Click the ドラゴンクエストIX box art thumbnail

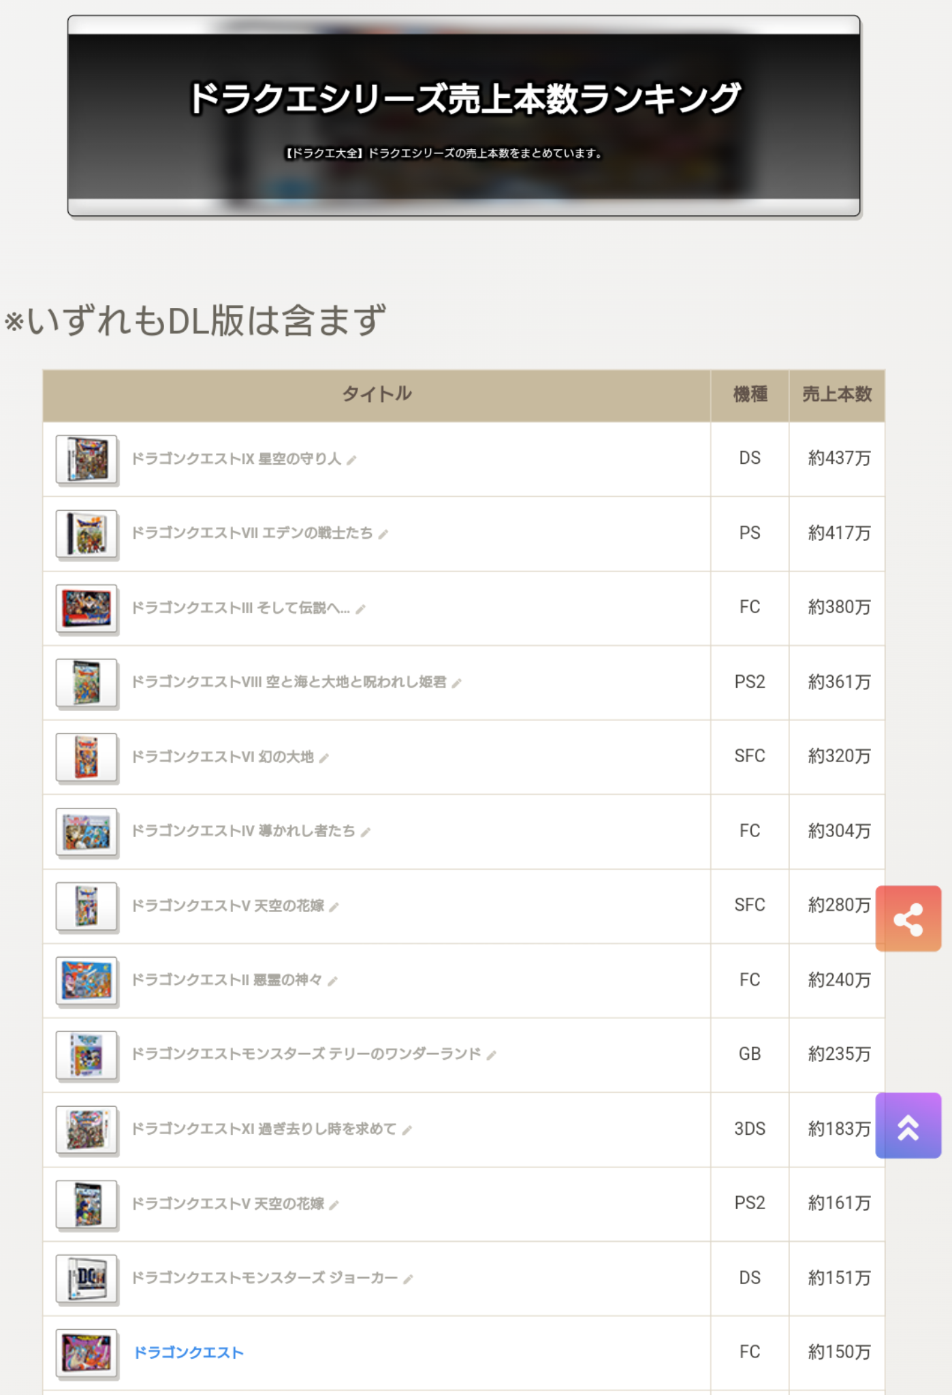coord(86,460)
